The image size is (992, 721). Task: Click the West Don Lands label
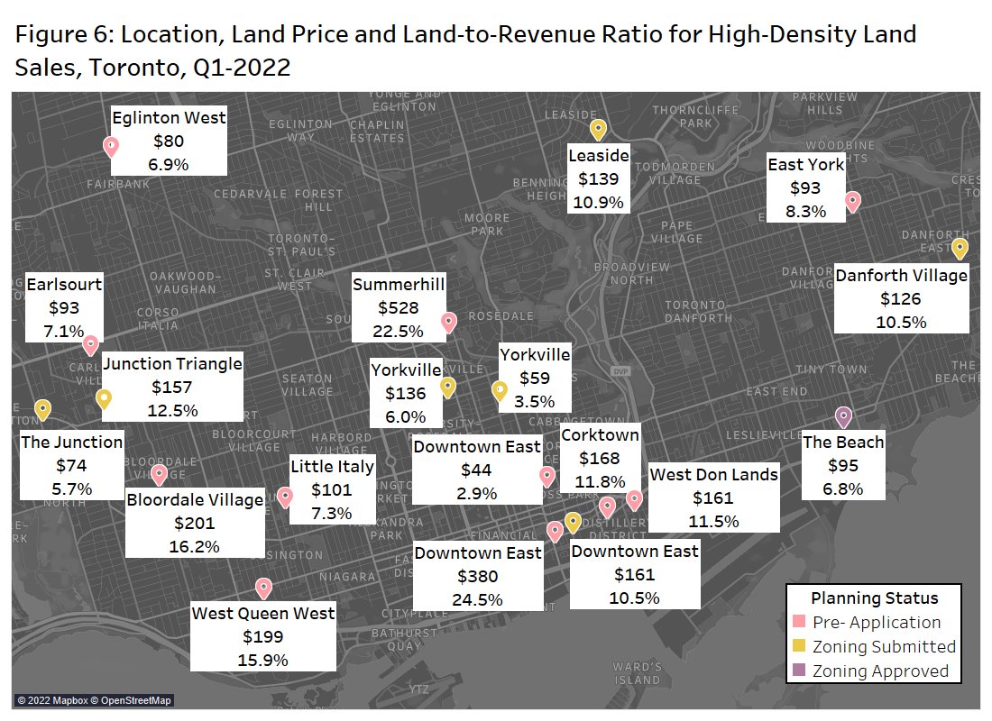click(x=714, y=497)
